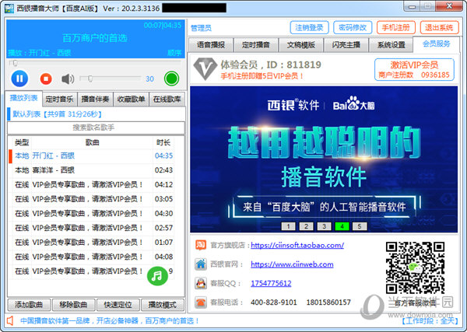Click the home icon beside 西银官网
Image resolution: width=467 pixels, height=332 pixels.
(201, 264)
